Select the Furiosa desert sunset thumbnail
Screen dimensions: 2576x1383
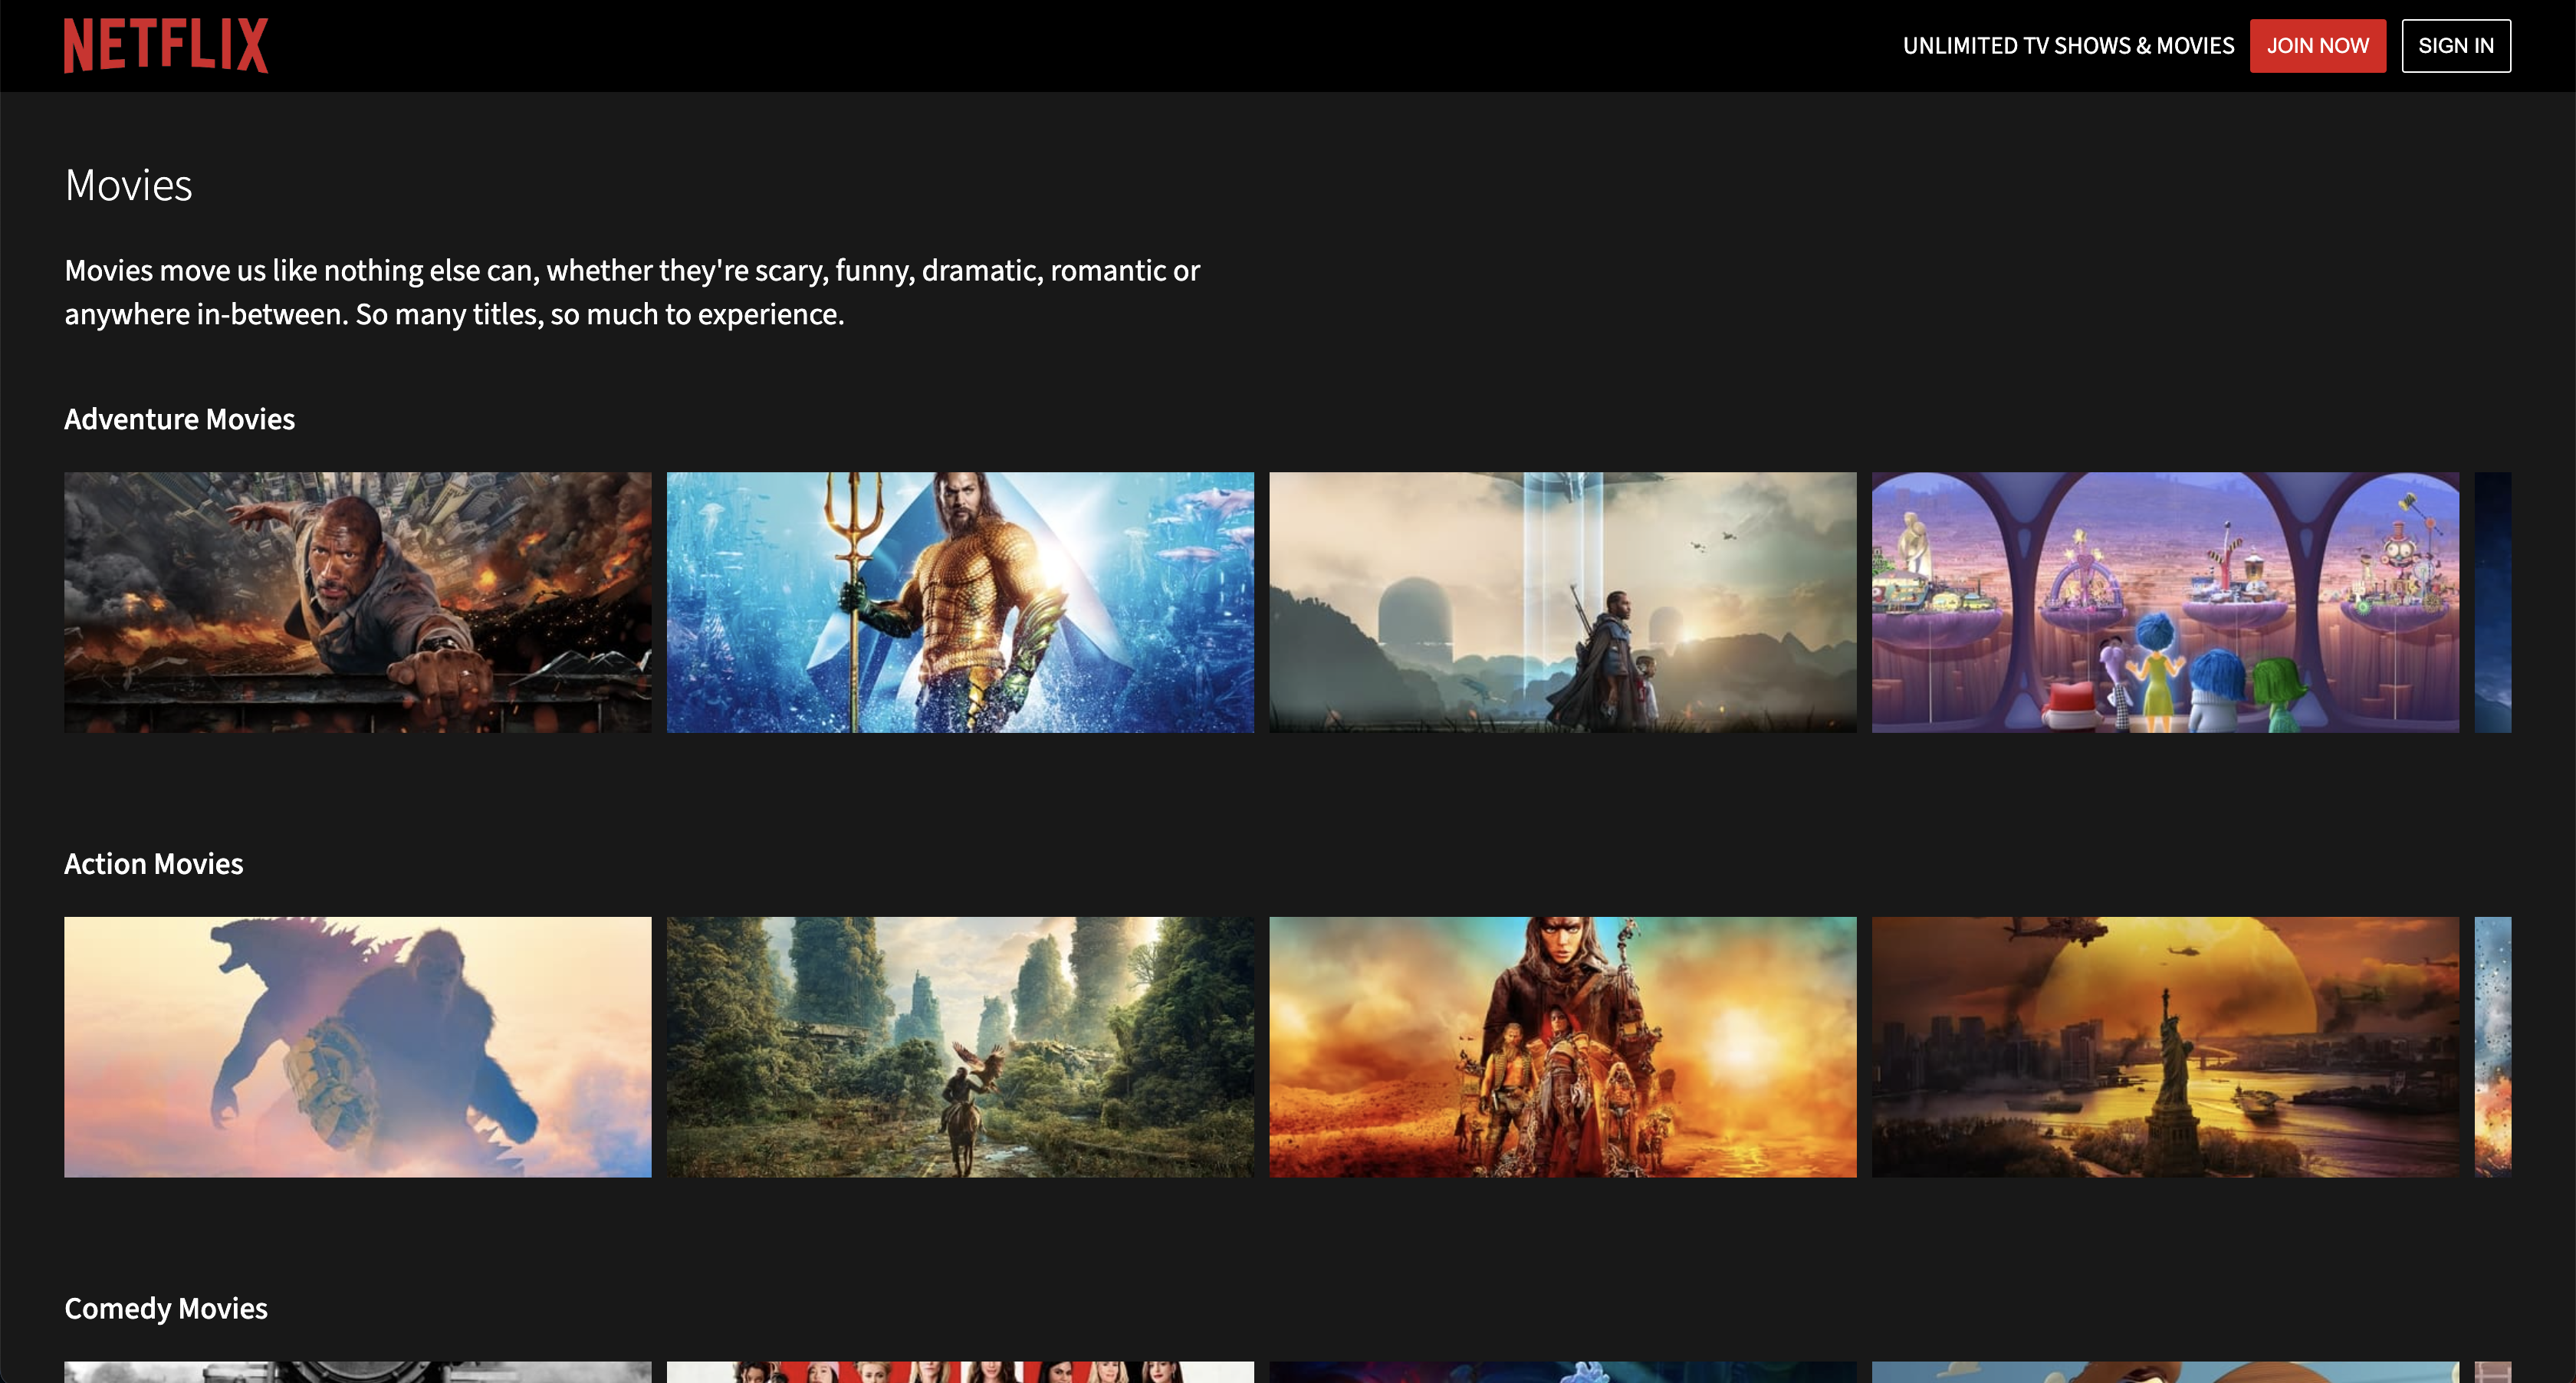[1562, 1046]
